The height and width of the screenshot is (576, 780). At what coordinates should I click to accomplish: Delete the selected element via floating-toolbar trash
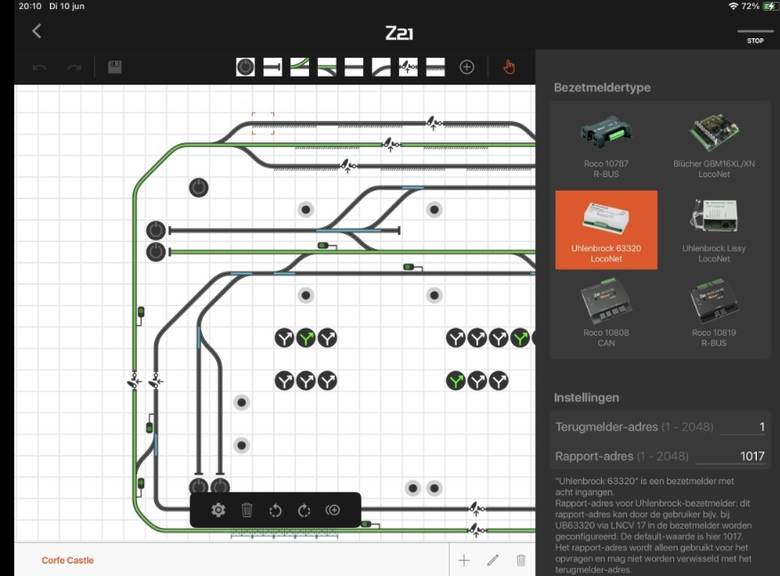[x=247, y=510]
